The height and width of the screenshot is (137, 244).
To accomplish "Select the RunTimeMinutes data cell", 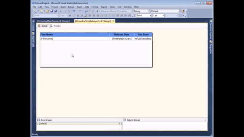I will (143, 39).
